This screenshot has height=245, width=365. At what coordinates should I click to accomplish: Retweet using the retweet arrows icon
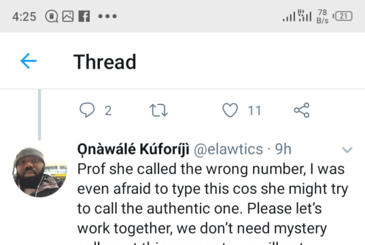tap(158, 110)
